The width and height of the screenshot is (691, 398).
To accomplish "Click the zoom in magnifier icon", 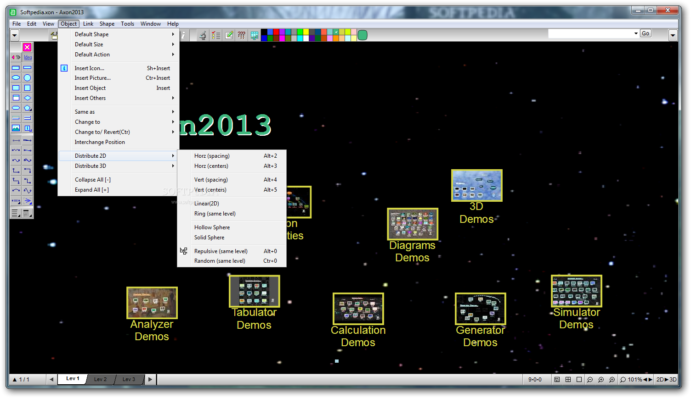I will [601, 380].
